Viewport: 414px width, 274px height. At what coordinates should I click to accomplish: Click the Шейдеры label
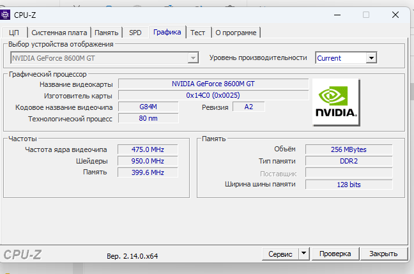tap(91, 161)
